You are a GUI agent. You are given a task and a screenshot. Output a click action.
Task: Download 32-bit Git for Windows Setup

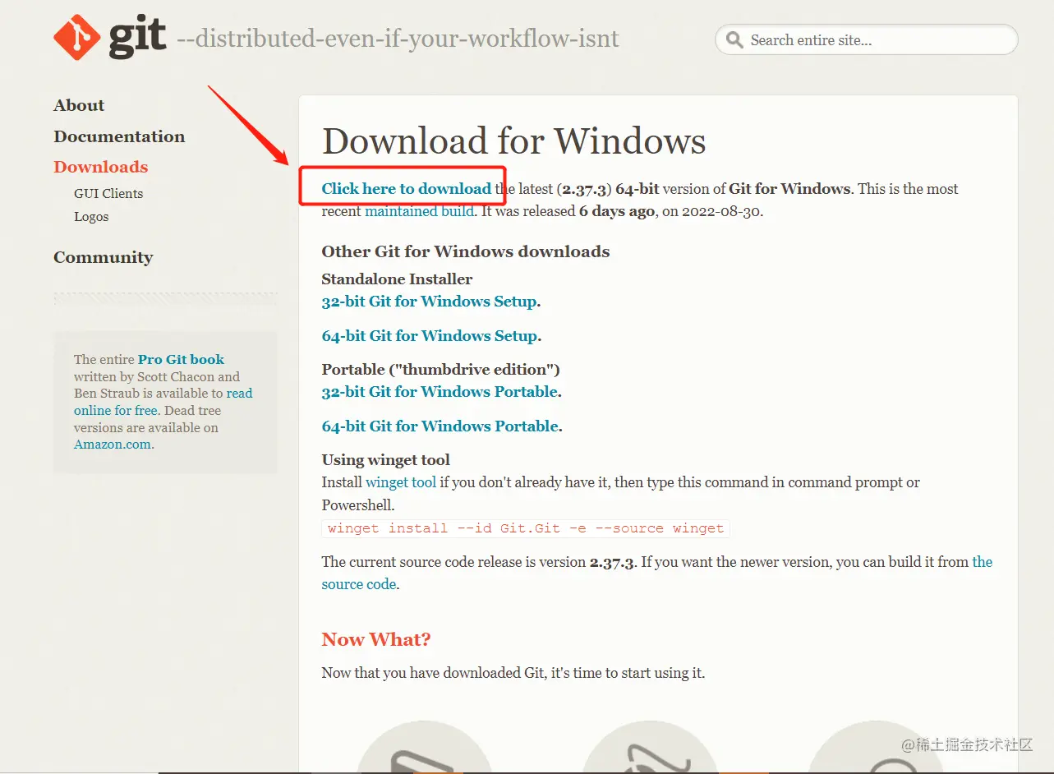coord(429,302)
